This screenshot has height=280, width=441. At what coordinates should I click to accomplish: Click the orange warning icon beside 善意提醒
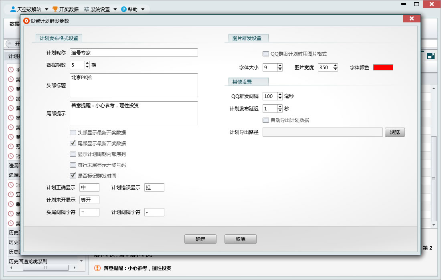pos(97,268)
